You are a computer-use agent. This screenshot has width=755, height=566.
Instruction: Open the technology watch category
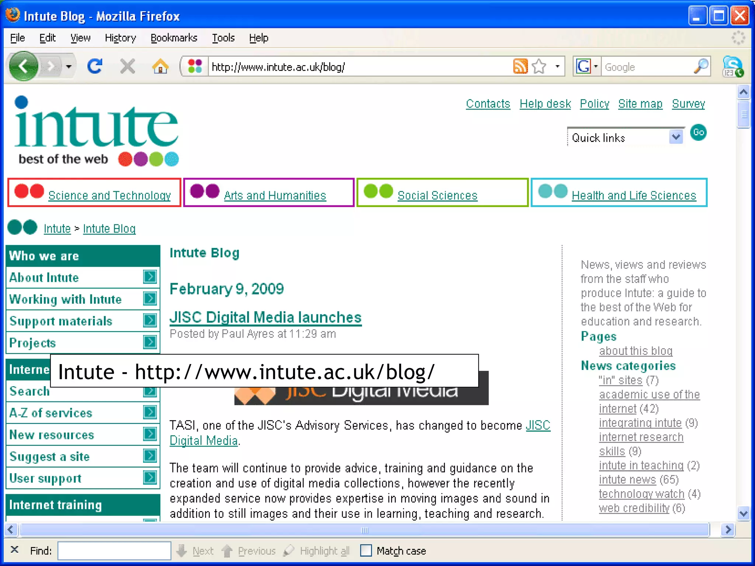(641, 494)
